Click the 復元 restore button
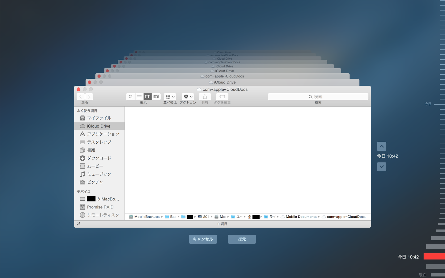 tap(242, 239)
